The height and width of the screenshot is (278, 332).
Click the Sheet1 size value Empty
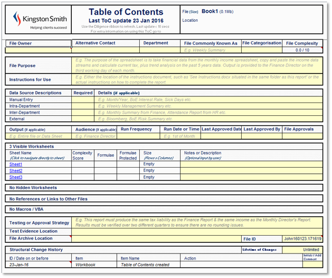coord(149,164)
